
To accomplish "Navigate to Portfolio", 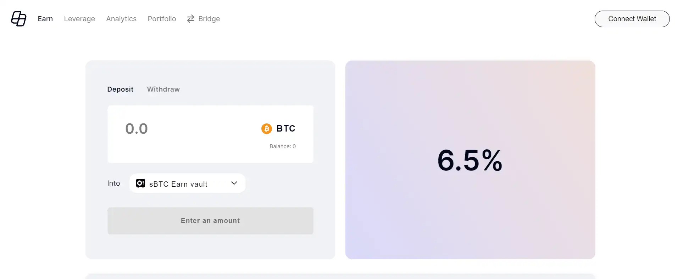I will coord(162,19).
